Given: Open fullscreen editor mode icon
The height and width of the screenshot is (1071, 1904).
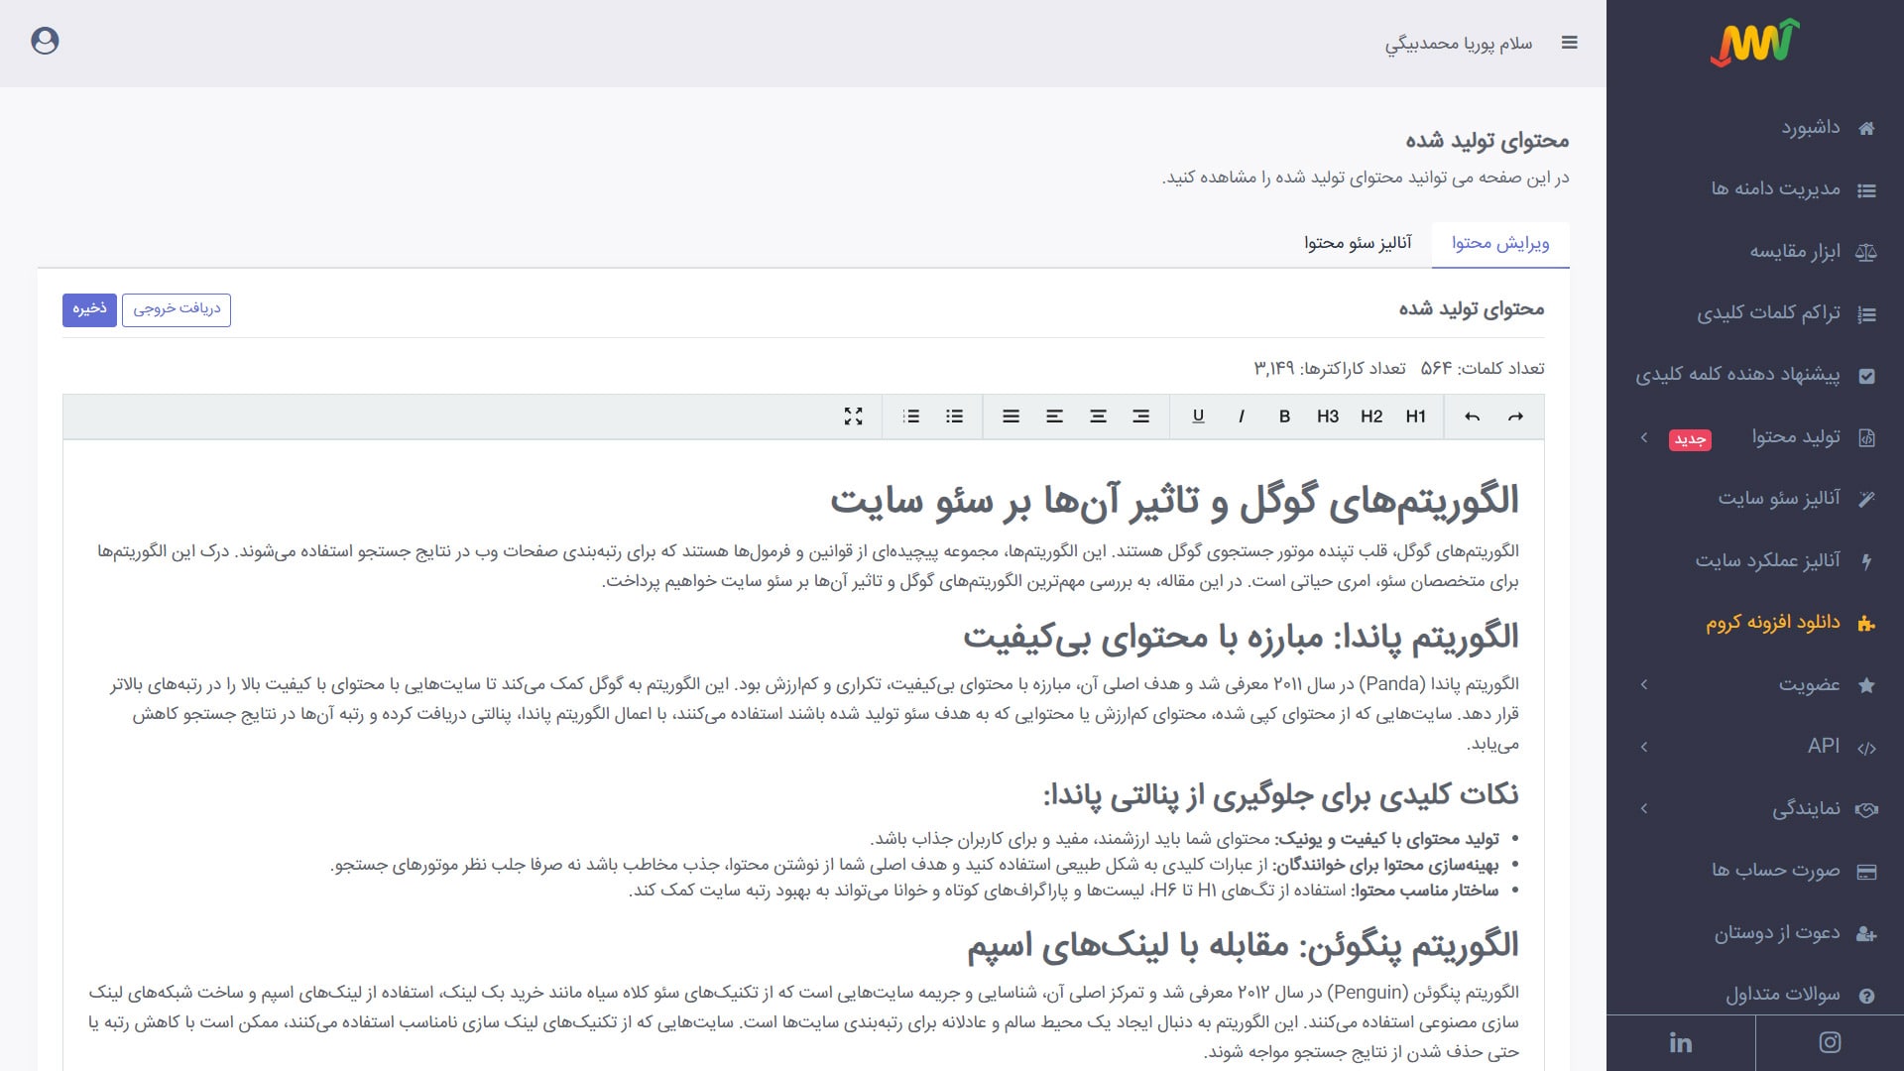Looking at the screenshot, I should (853, 416).
